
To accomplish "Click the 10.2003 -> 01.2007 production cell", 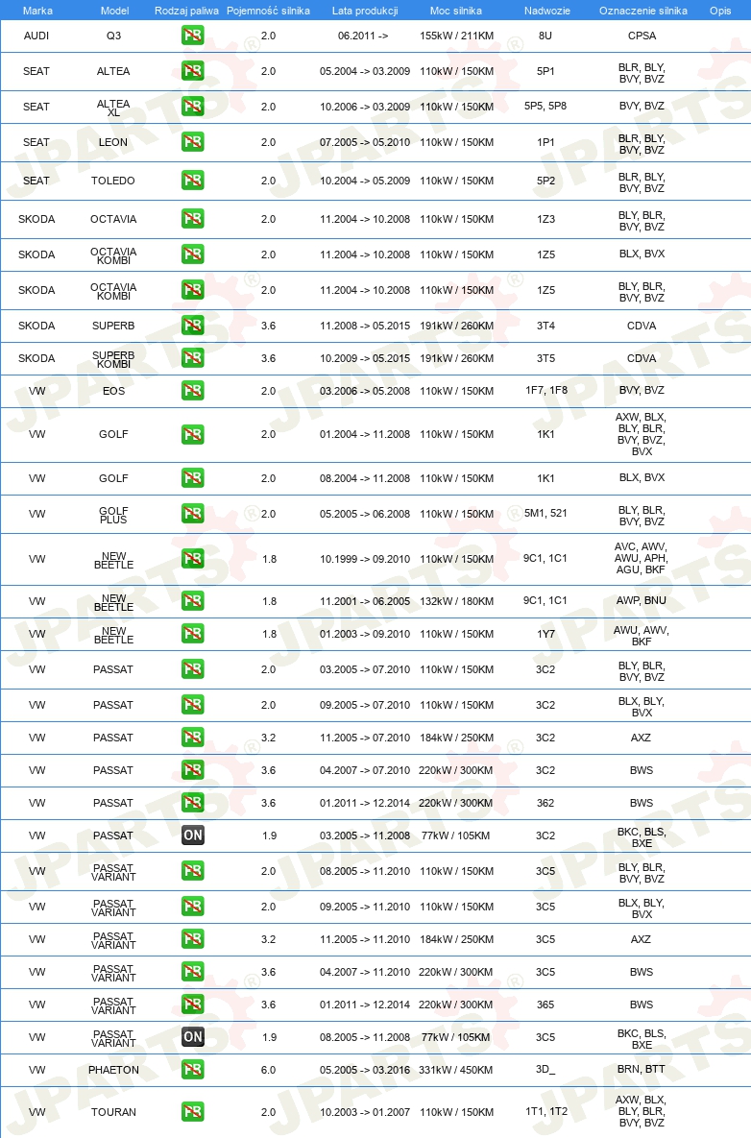I will click(x=365, y=1113).
